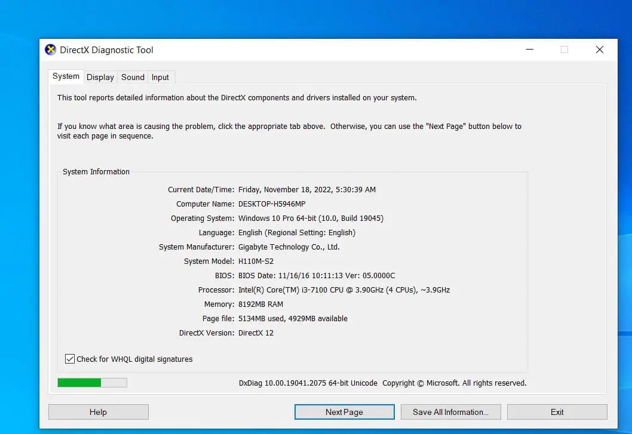Click the DirectX version value 'DirectX 12'

256,333
